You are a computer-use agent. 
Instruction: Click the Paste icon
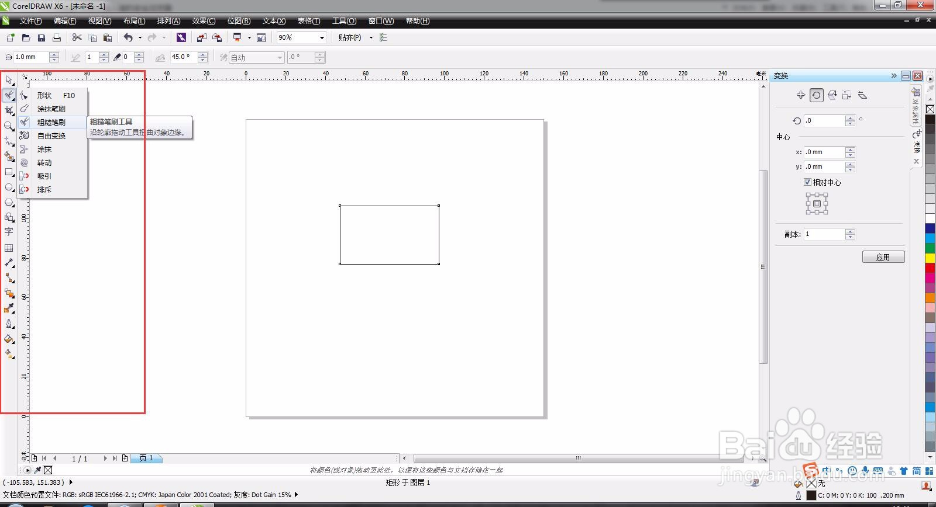[x=108, y=37]
